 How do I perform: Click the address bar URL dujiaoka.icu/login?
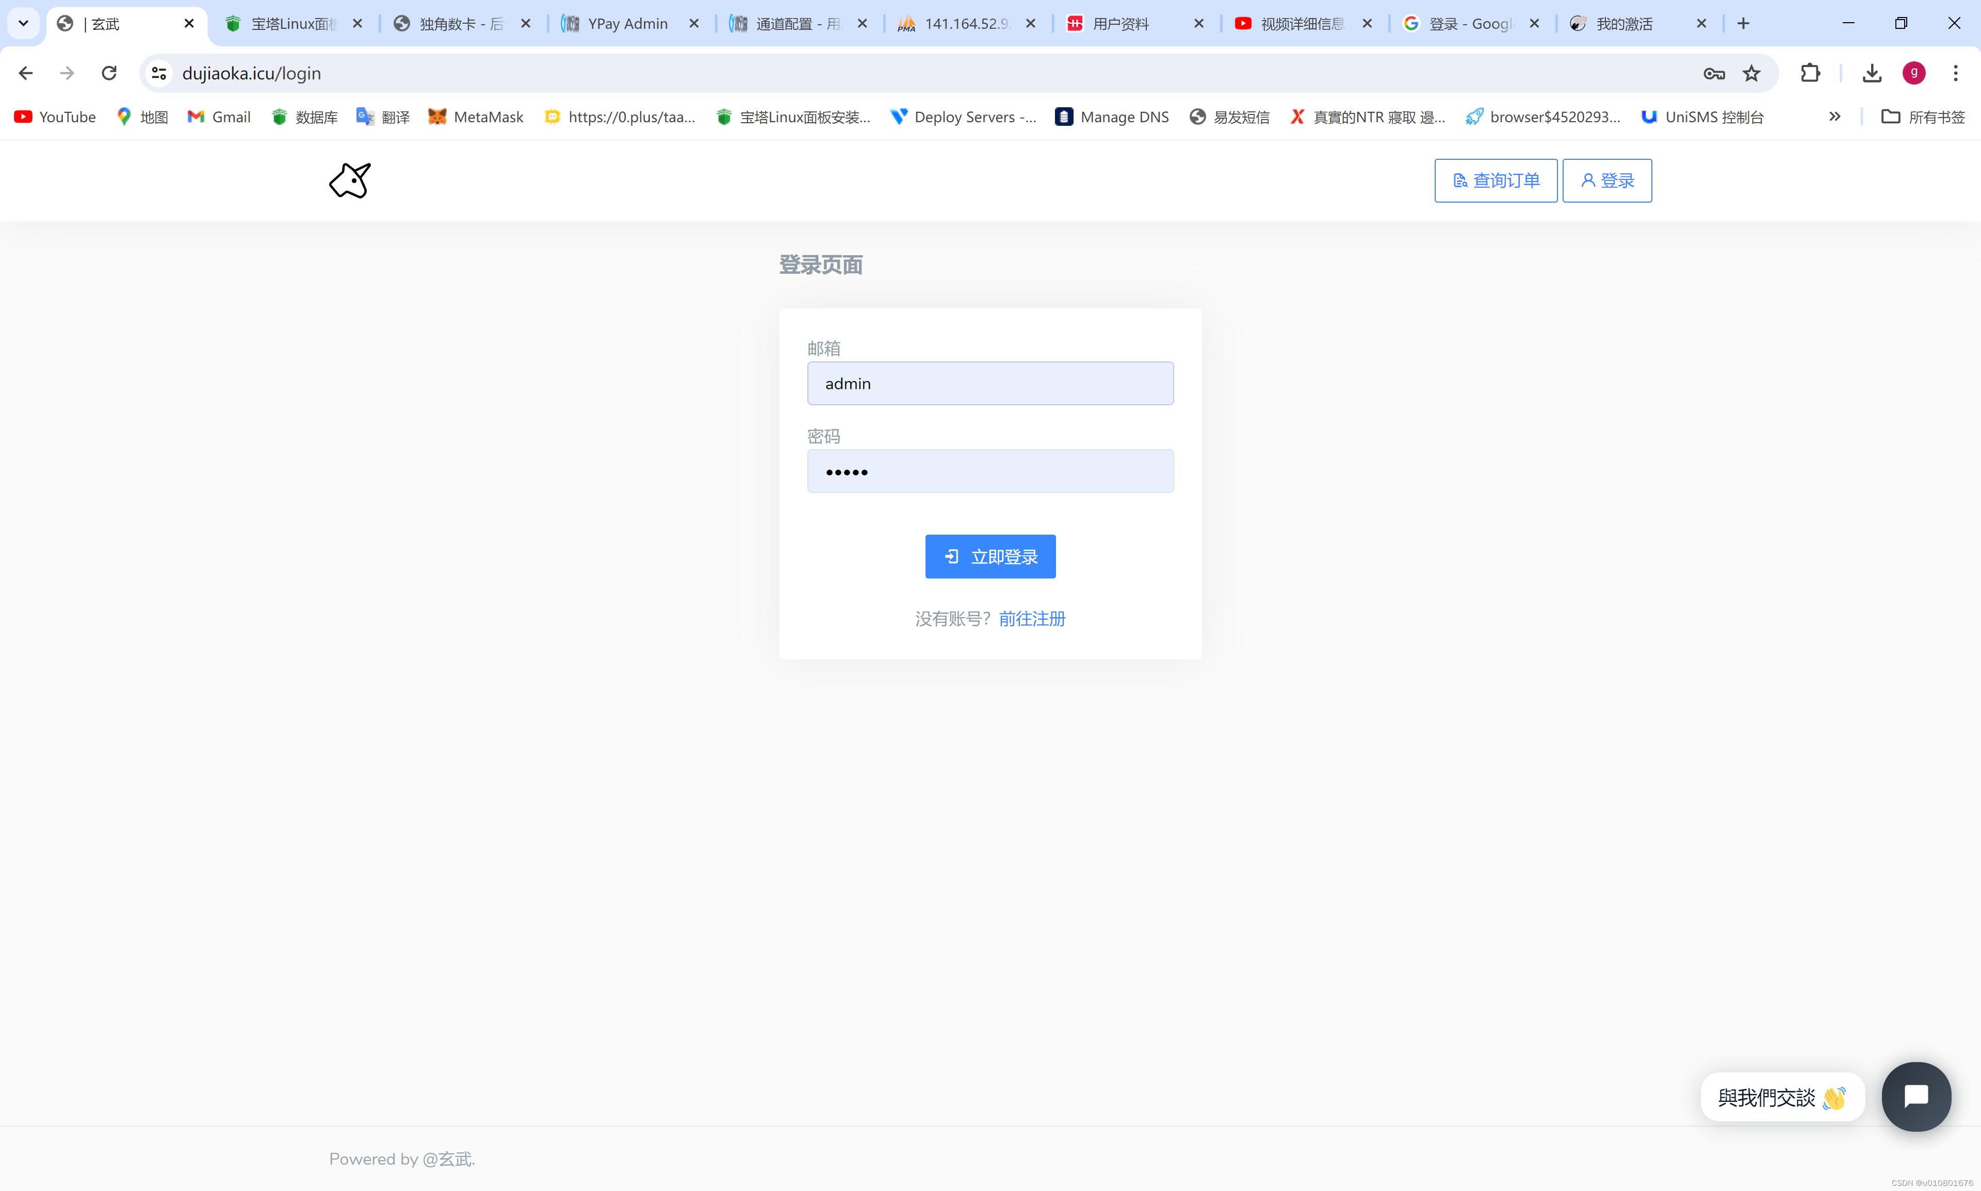click(251, 73)
